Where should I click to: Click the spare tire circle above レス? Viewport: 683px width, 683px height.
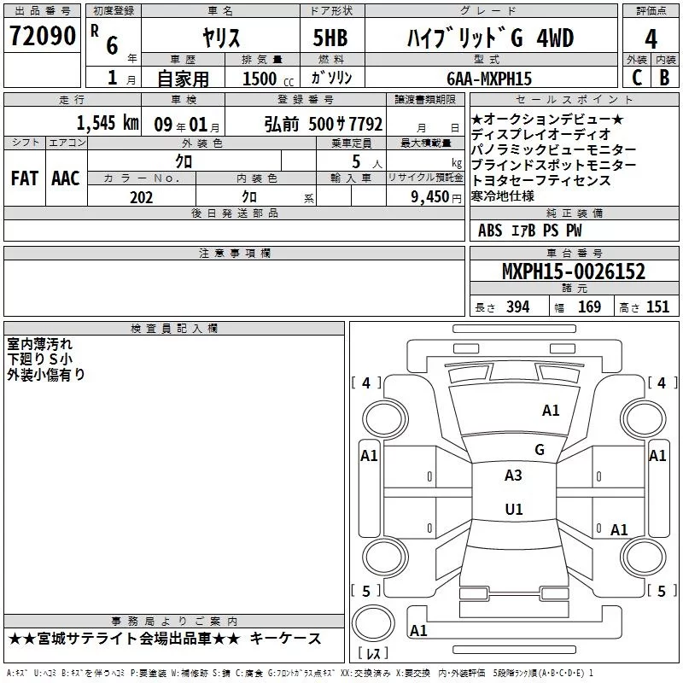click(373, 623)
